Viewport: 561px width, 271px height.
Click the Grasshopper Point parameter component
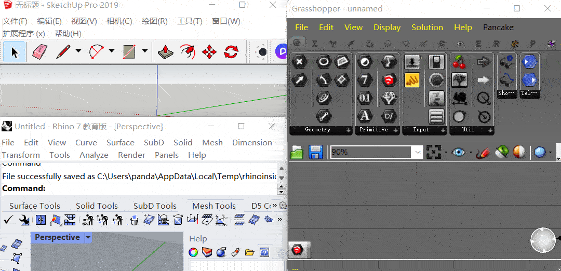[x=299, y=62]
